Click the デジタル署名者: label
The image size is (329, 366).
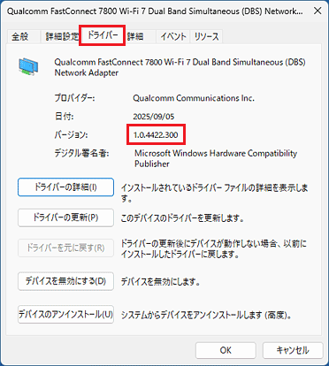(x=81, y=153)
